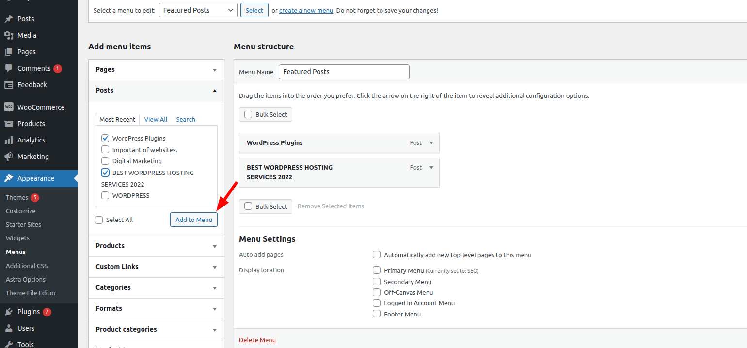
Task: Check the Off-Canvas Menu display location
Action: click(x=377, y=292)
